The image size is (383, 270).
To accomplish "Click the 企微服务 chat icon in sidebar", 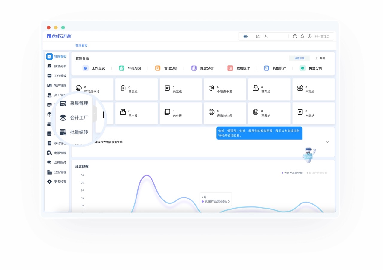I will coord(49,162).
